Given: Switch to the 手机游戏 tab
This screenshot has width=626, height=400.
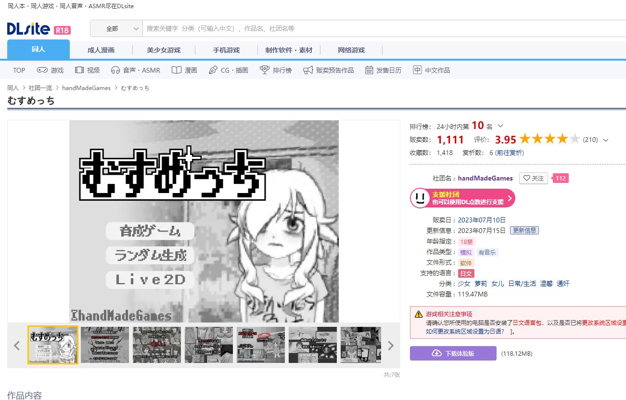Looking at the screenshot, I should point(227,50).
